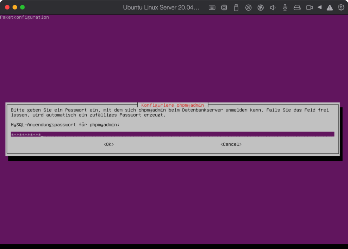This screenshot has width=348, height=249.
Task: Open the hard disk drive icon
Action: tap(297, 7)
